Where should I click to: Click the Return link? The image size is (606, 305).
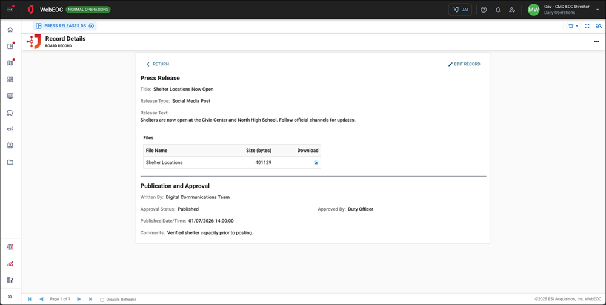[158, 64]
